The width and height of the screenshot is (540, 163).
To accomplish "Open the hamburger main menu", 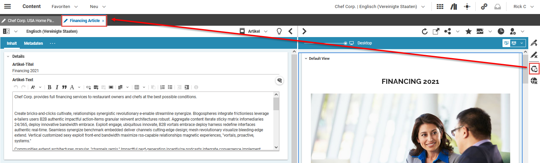I will tap(7, 6).
